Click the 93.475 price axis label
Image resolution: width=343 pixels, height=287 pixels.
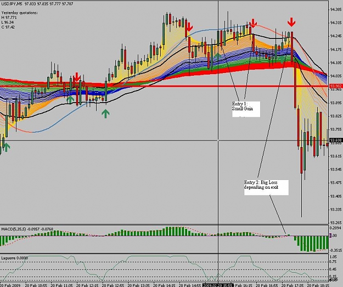coord(336,183)
